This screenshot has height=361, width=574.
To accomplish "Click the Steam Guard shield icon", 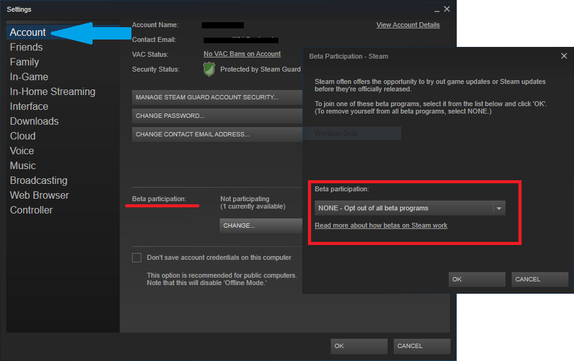I will tap(209, 69).
